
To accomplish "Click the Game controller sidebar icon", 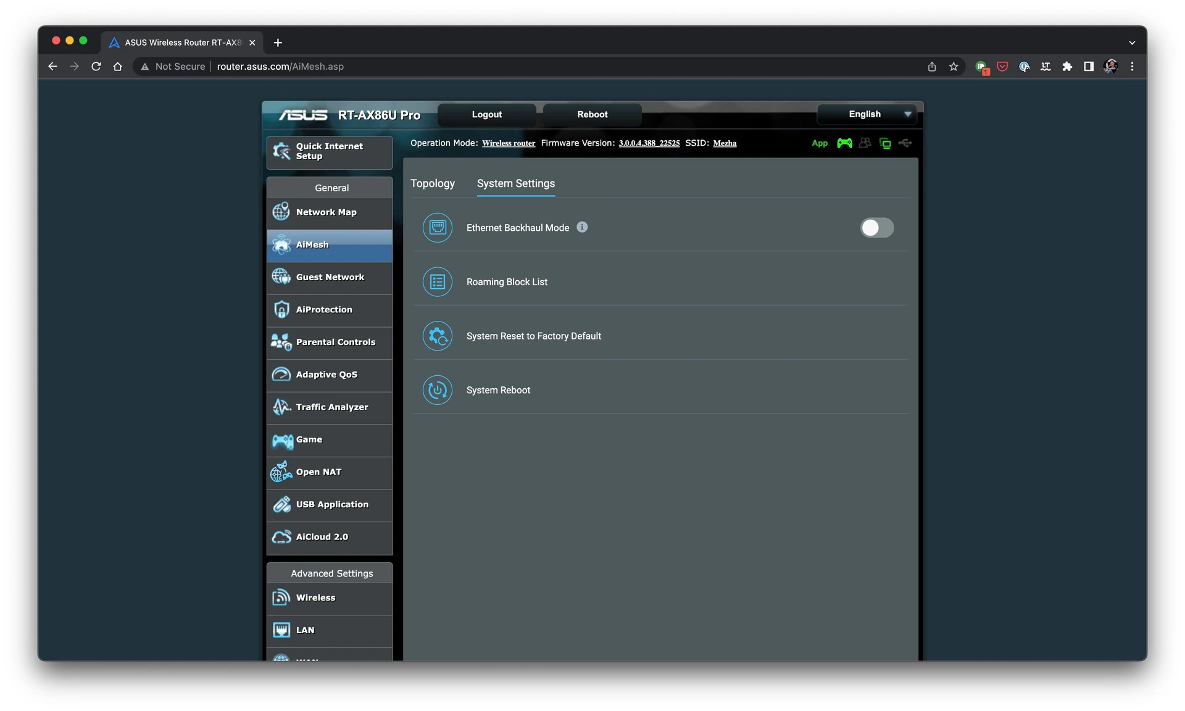I will coord(283,440).
